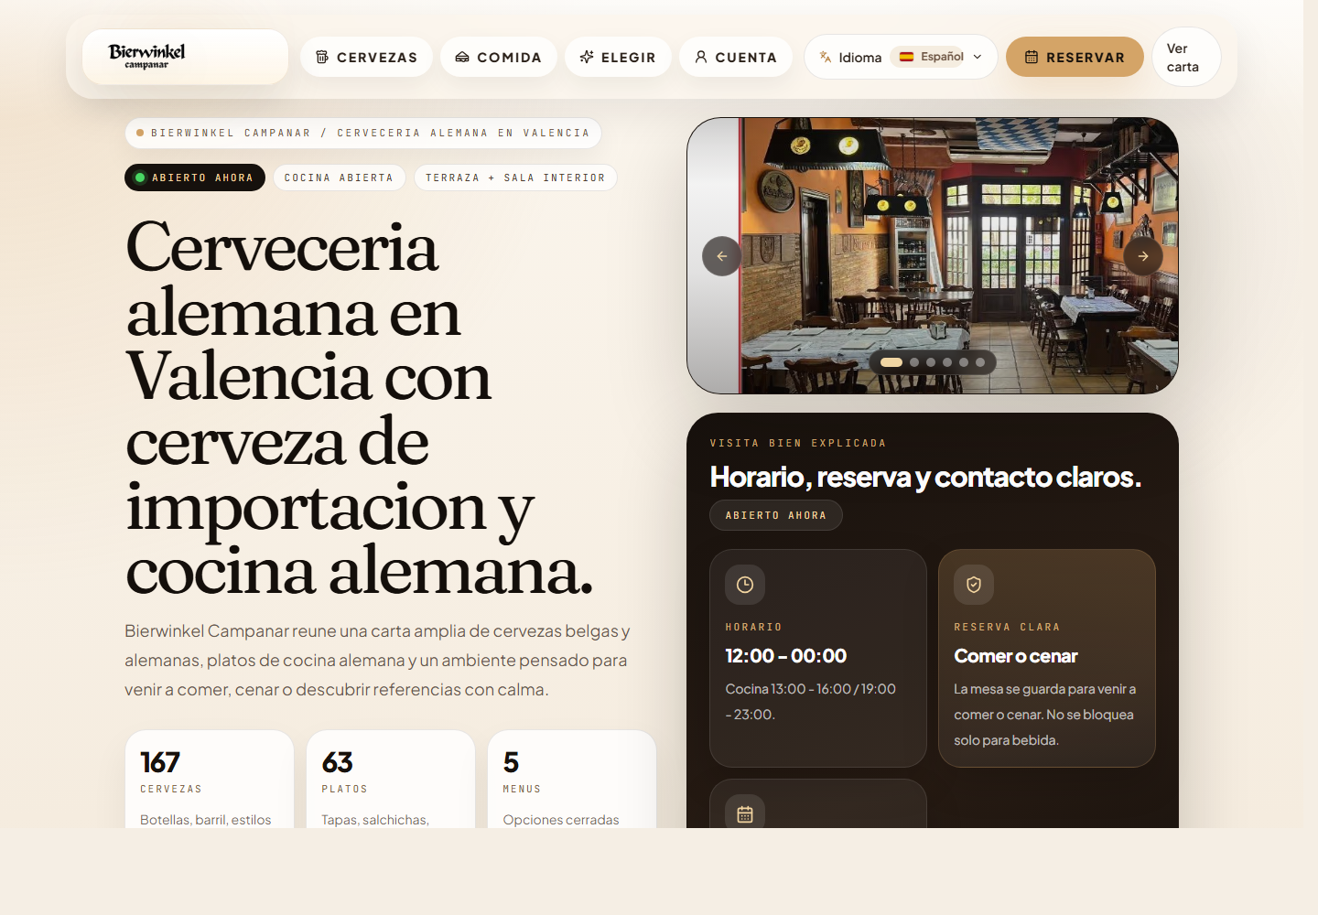Click the user profile icon in the CUENTA button

coord(701,57)
